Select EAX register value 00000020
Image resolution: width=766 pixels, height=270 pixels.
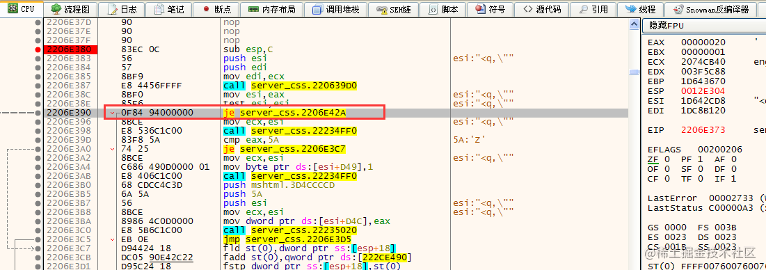[703, 42]
